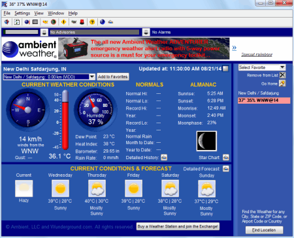Image resolution: width=294 pixels, height=238 pixels.
Task: Open the Help menu
Action: tap(73, 13)
